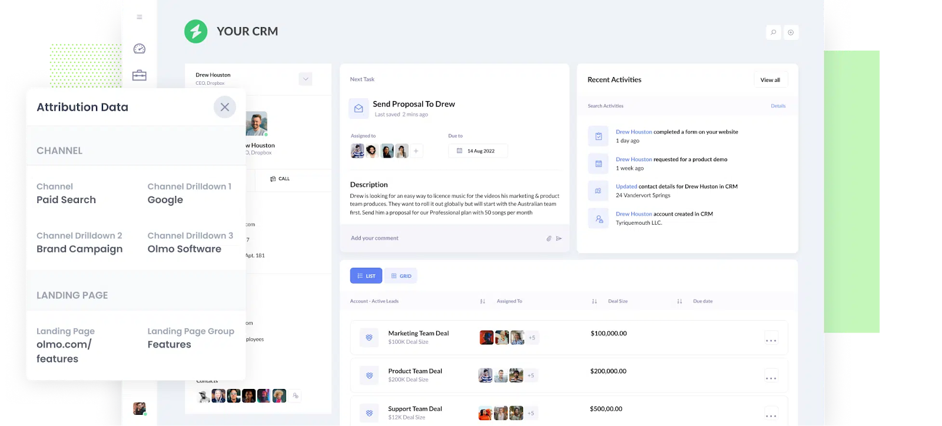Viewport: 942px width, 426px height.
Task: Click the form completed activity icon
Action: click(x=598, y=137)
